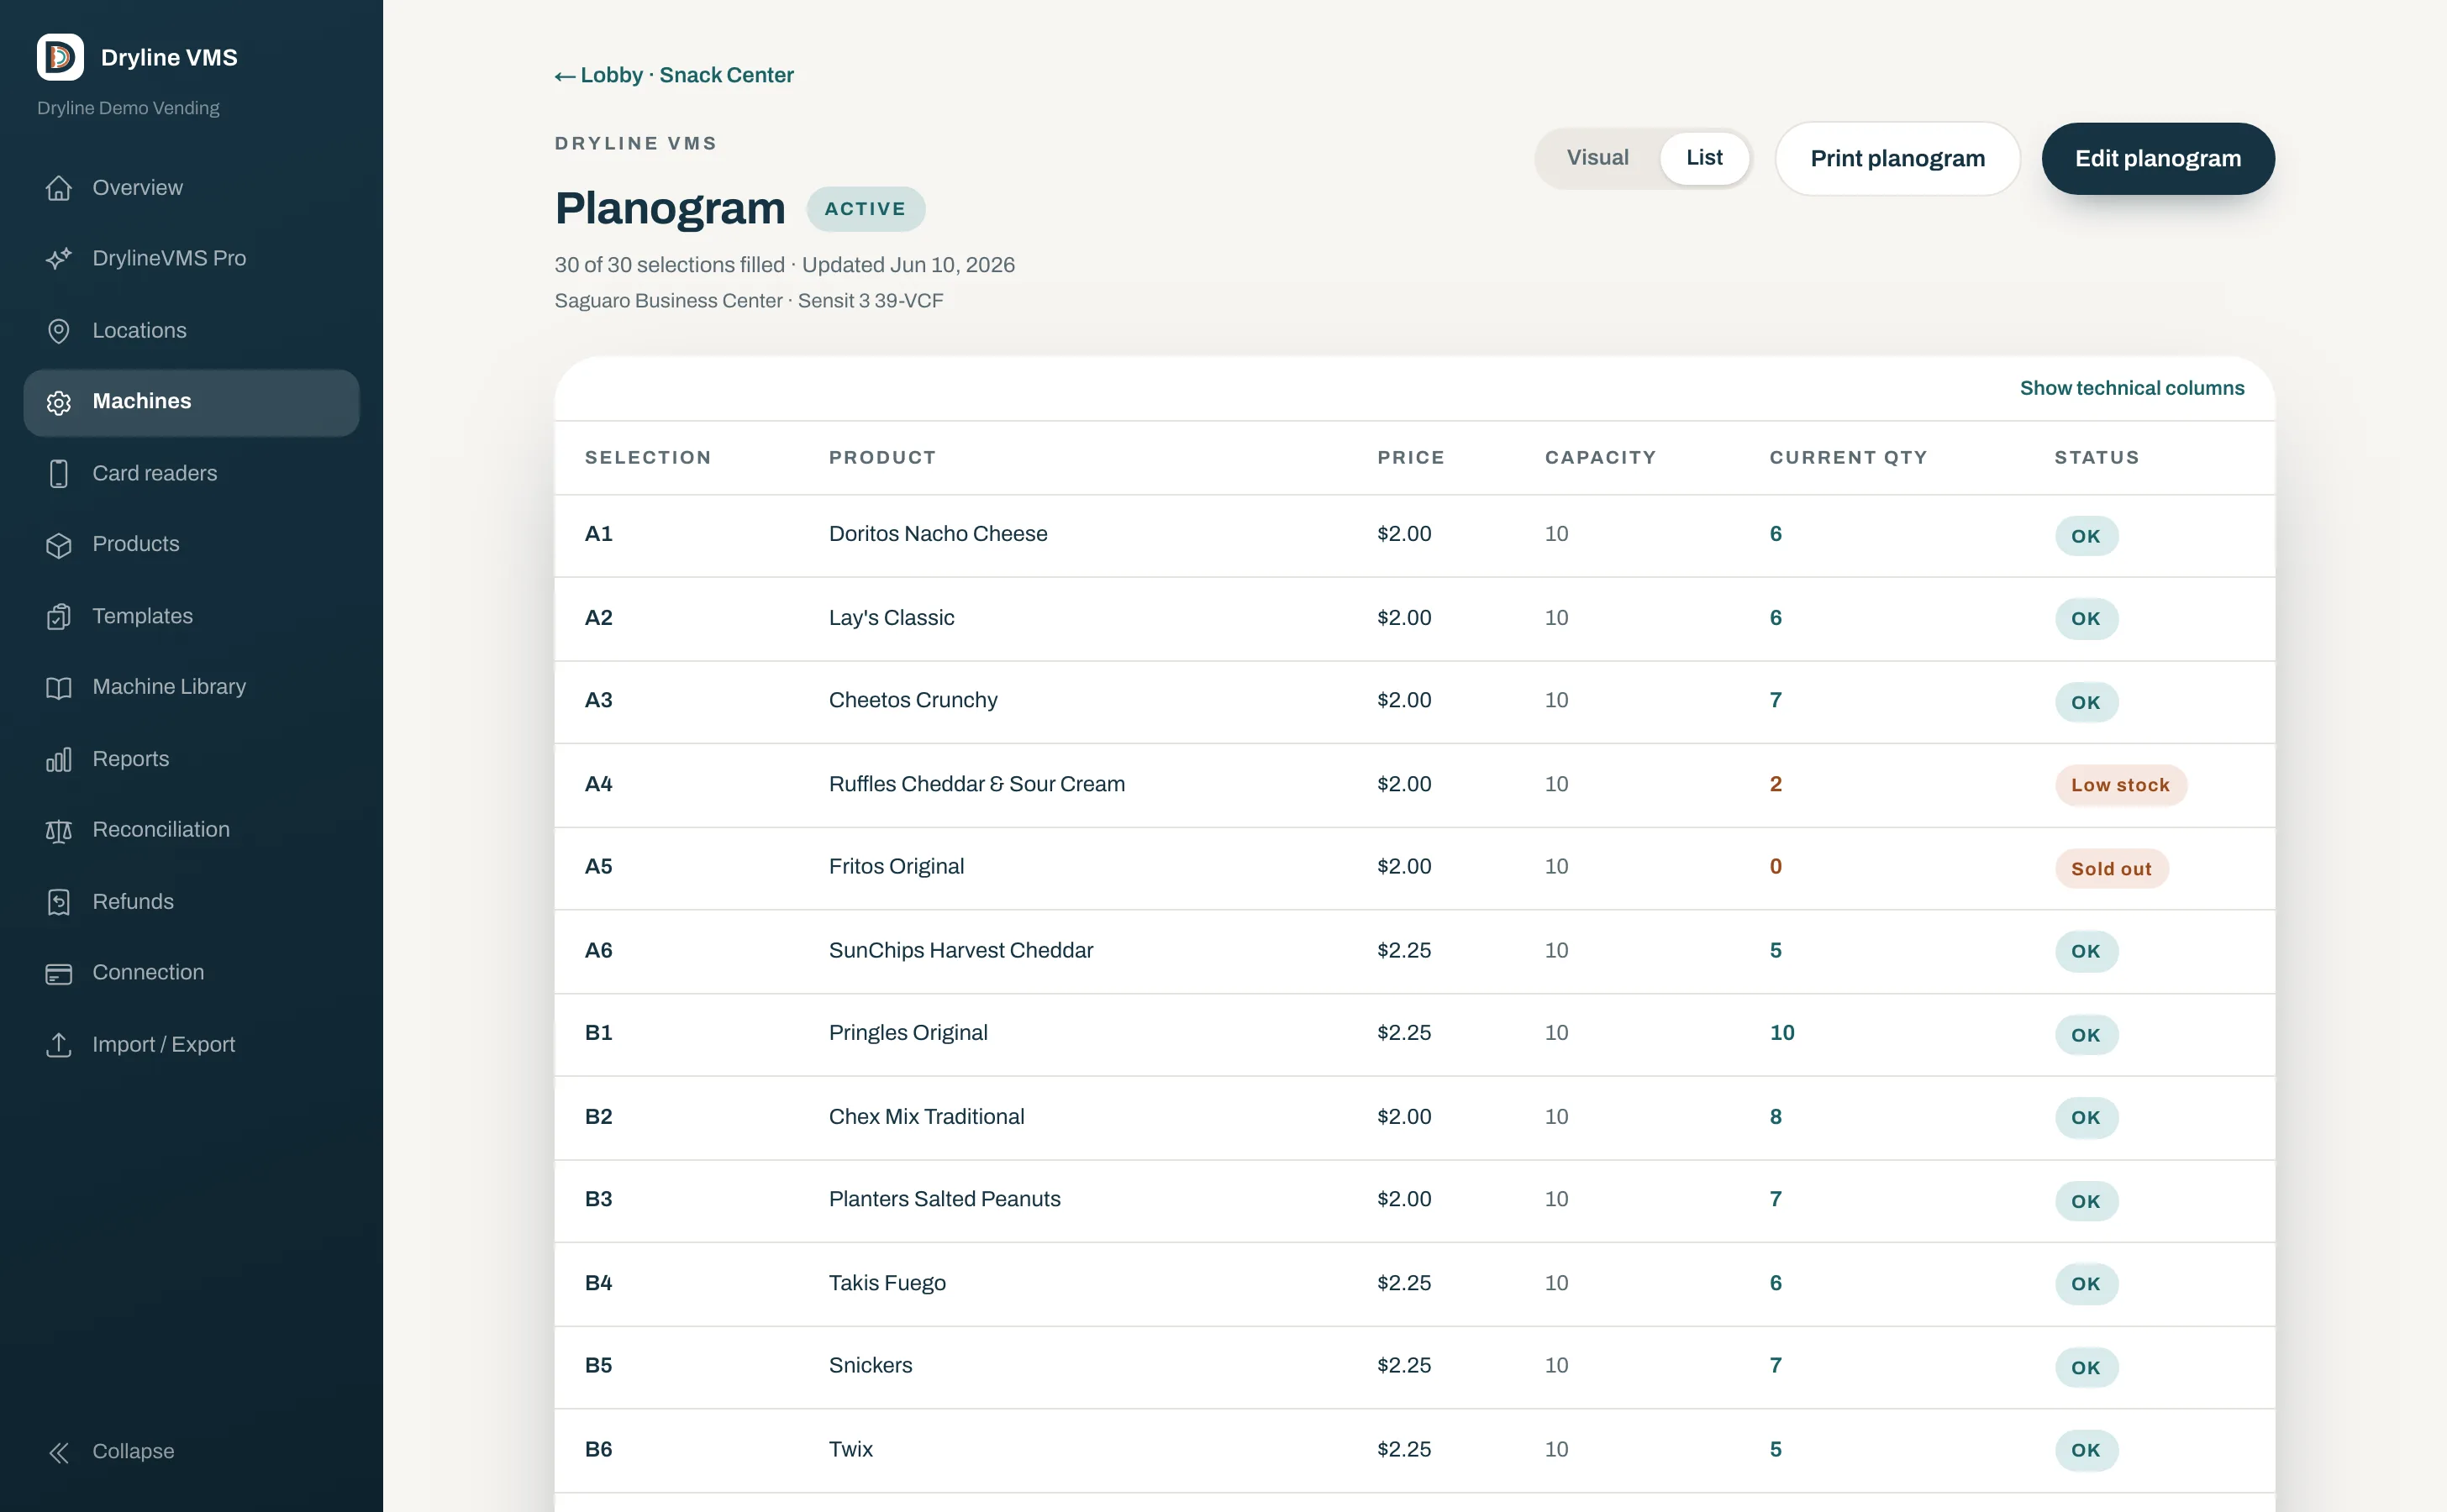2447x1512 pixels.
Task: Click the Reconciliation scales icon
Action: [59, 831]
